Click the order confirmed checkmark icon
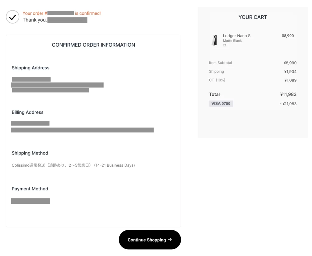312x256 pixels. point(12,17)
